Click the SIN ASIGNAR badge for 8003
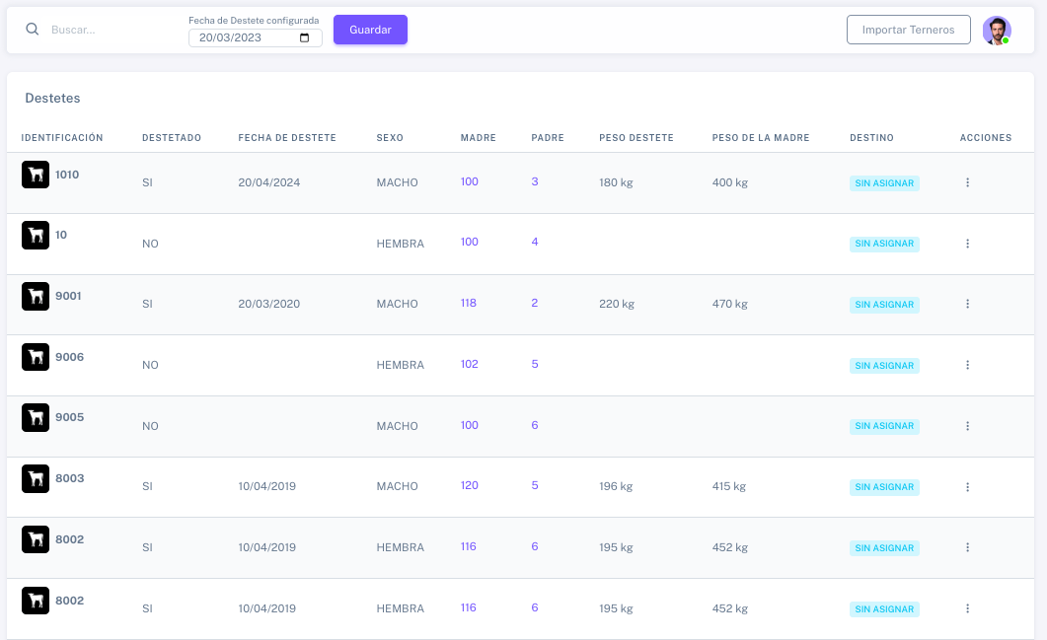Screen dimensions: 1047x640 click(884, 487)
